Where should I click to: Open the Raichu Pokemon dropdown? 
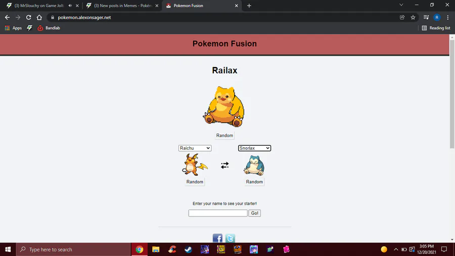[x=195, y=148]
